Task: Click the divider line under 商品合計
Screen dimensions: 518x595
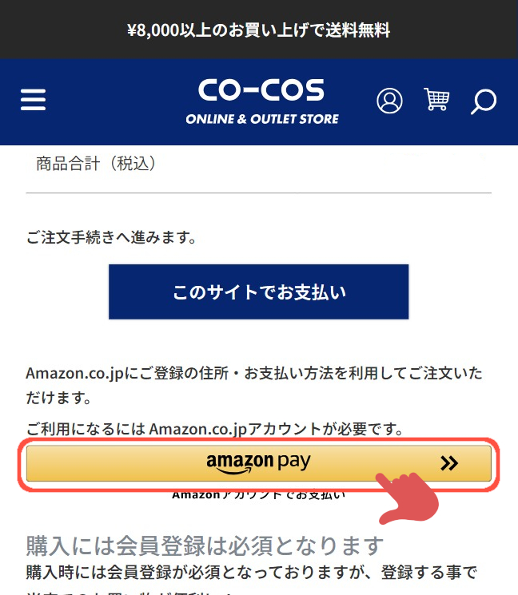Action: [259, 192]
